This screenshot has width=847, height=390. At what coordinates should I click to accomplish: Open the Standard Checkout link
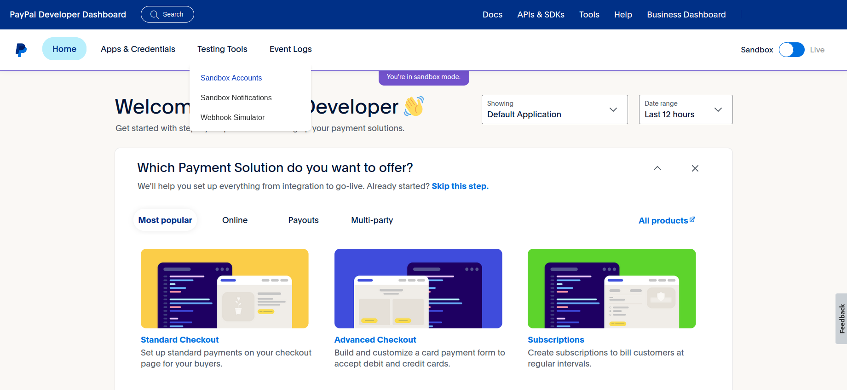pyautogui.click(x=179, y=340)
